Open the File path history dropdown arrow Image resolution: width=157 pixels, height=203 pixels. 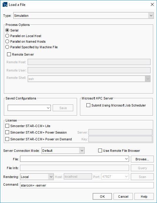pyautogui.click(x=126, y=159)
